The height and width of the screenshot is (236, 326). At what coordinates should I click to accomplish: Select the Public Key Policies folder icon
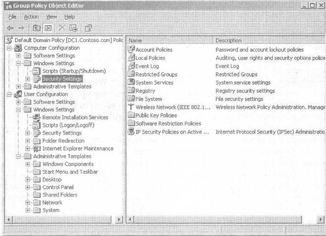(x=131, y=115)
